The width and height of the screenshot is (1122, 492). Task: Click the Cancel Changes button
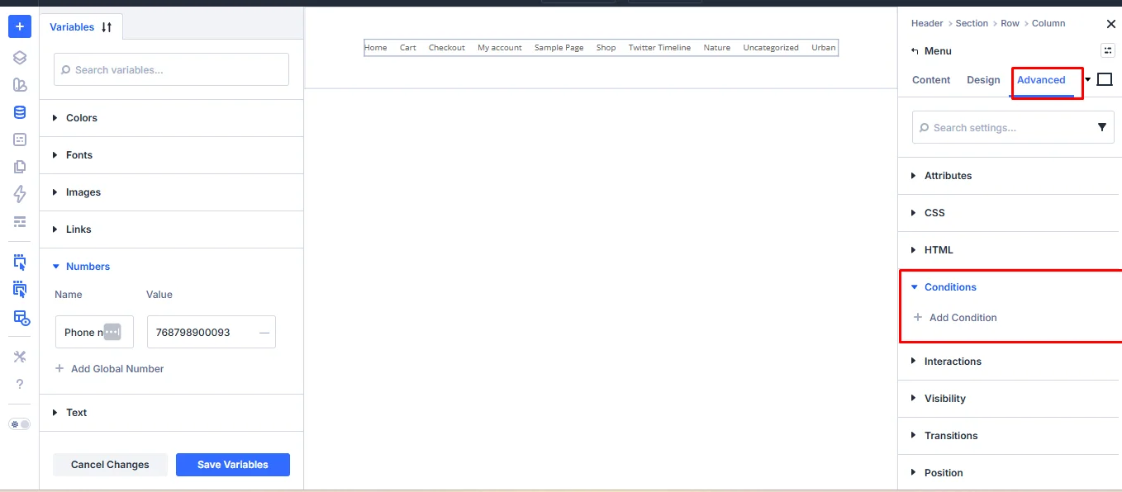[x=110, y=465]
